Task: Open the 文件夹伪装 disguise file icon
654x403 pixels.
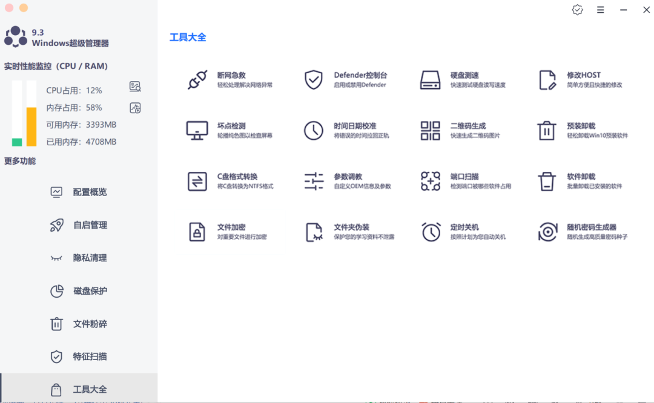Action: pos(314,232)
